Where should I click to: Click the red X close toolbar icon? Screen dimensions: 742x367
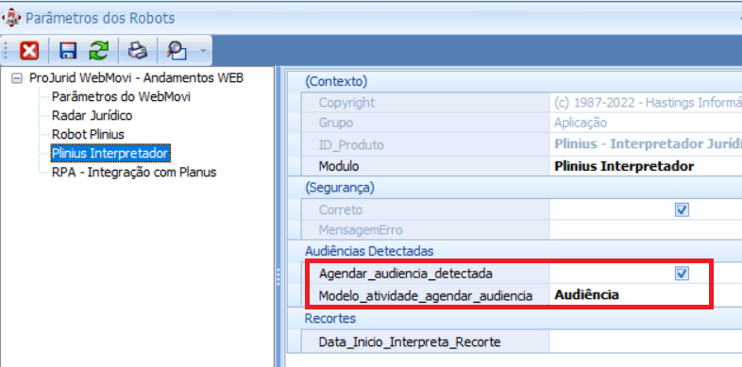[x=29, y=50]
